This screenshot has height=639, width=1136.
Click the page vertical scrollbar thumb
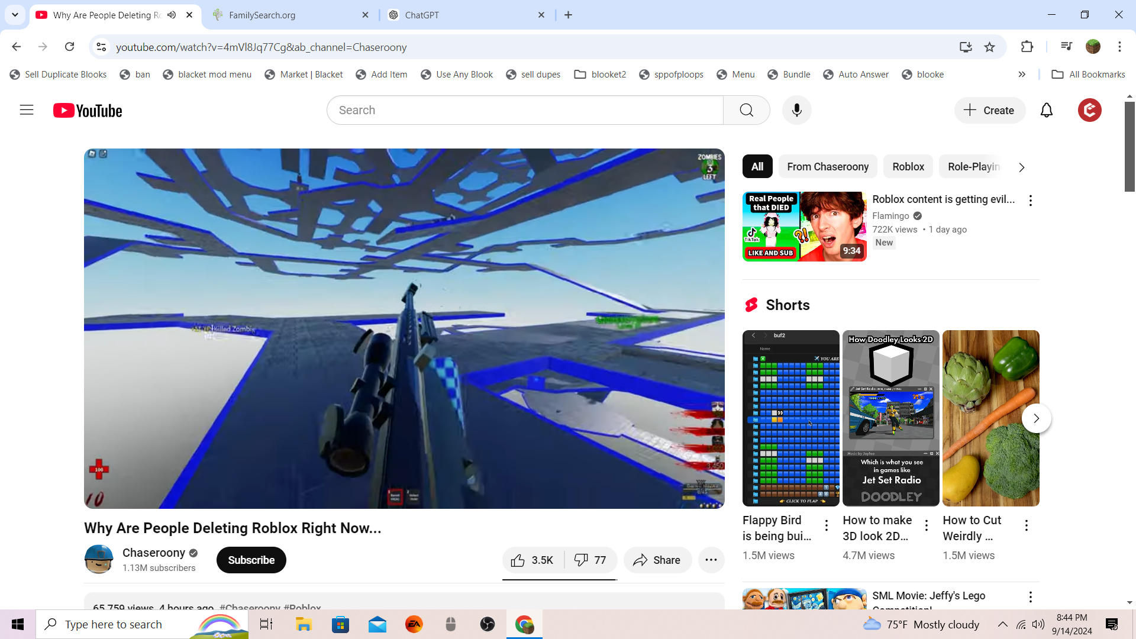pyautogui.click(x=1129, y=147)
